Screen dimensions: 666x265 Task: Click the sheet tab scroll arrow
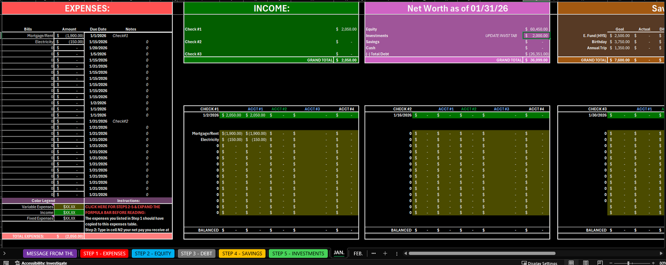pos(5,253)
